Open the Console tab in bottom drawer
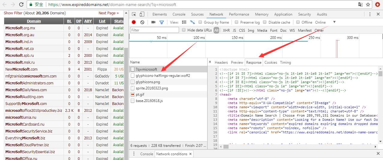This screenshot has height=160, width=383. (x=147, y=154)
